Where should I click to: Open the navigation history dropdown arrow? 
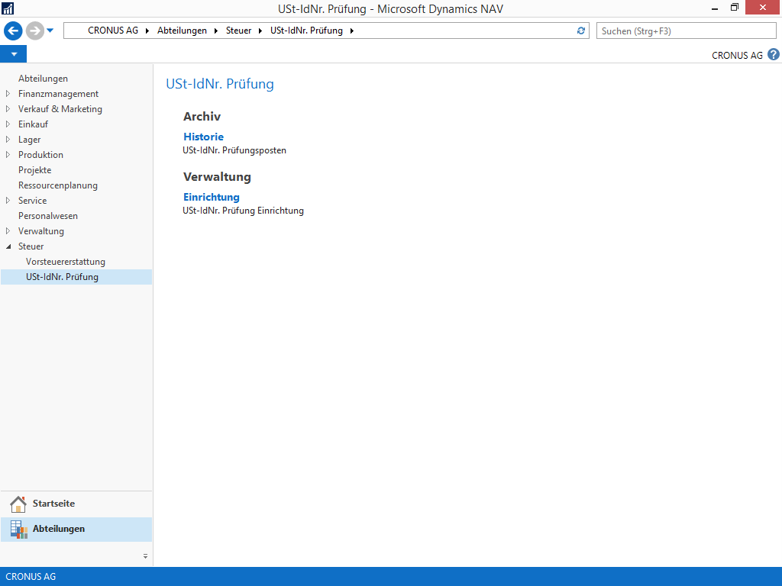[x=50, y=31]
